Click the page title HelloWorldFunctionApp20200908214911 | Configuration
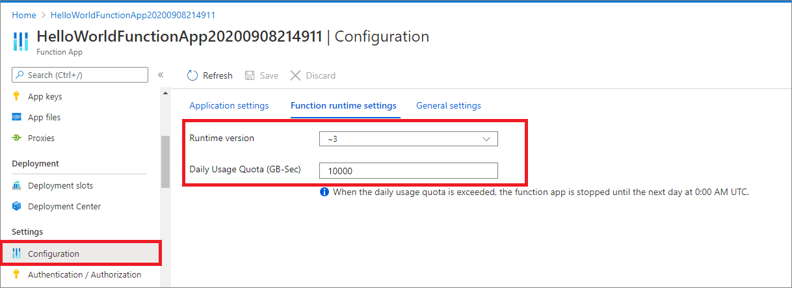Viewport: 792px width, 288px height. 233,36
